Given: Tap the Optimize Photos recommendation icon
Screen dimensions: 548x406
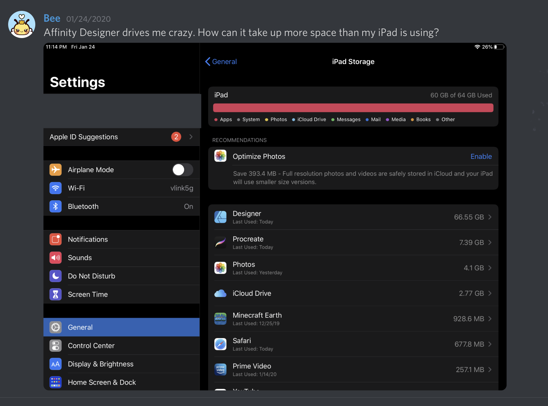Looking at the screenshot, I should click(220, 156).
